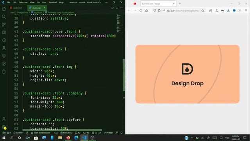The height and width of the screenshot is (141, 250).
Task: Open the browser downloads arrow
Action: pos(228,11)
